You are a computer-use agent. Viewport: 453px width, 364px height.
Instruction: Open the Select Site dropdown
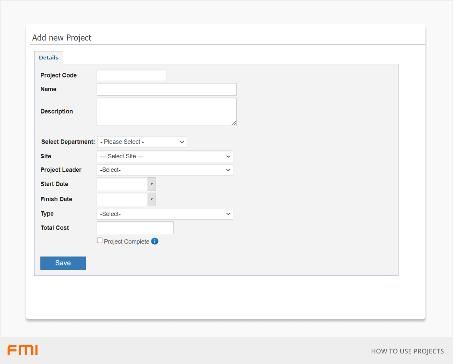pos(165,156)
